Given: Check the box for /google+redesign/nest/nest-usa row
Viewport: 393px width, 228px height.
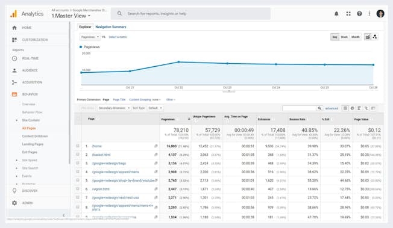Looking at the screenshot, I should [78, 197].
